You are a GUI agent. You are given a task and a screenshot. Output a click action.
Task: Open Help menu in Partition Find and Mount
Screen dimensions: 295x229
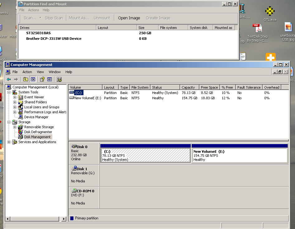click(x=46, y=10)
